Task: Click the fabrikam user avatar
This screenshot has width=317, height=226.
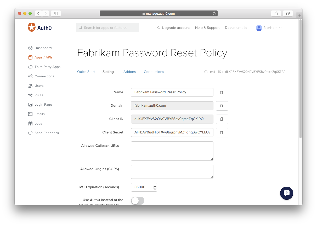Action: pos(259,28)
